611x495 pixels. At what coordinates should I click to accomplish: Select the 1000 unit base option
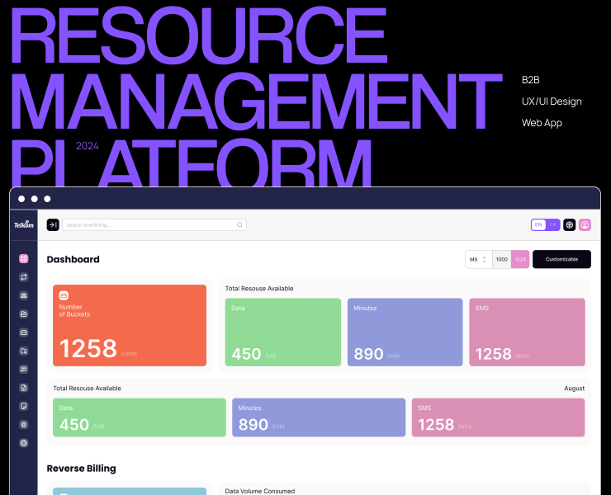pos(501,259)
